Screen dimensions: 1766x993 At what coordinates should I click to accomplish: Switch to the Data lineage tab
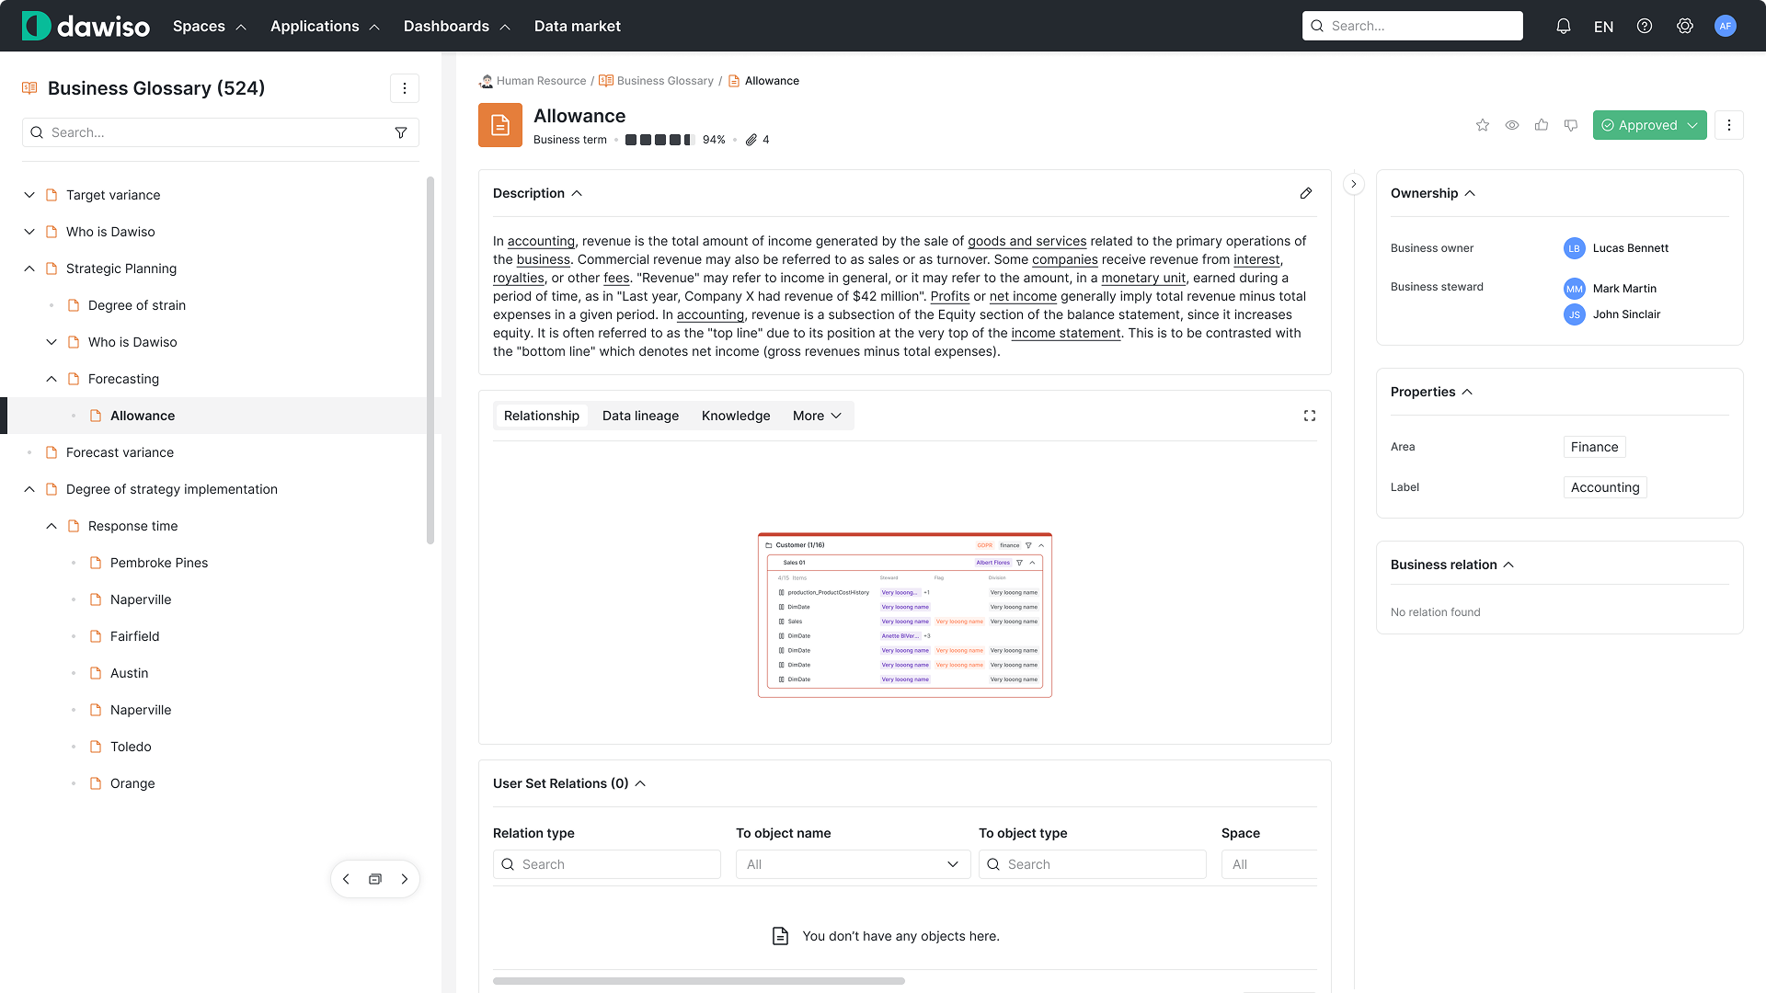[640, 416]
